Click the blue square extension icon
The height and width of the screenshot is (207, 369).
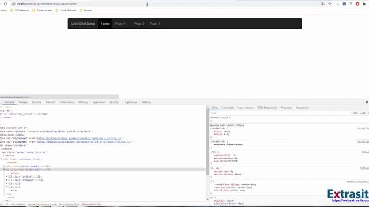coord(344,4)
